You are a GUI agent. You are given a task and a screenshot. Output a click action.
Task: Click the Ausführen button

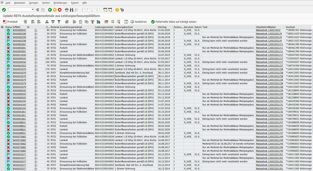click(x=139, y=22)
